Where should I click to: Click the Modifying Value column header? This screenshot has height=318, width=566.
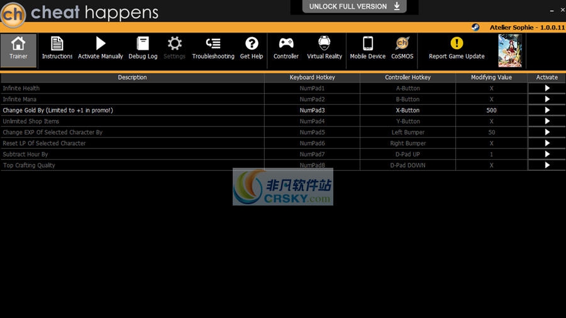pyautogui.click(x=491, y=77)
